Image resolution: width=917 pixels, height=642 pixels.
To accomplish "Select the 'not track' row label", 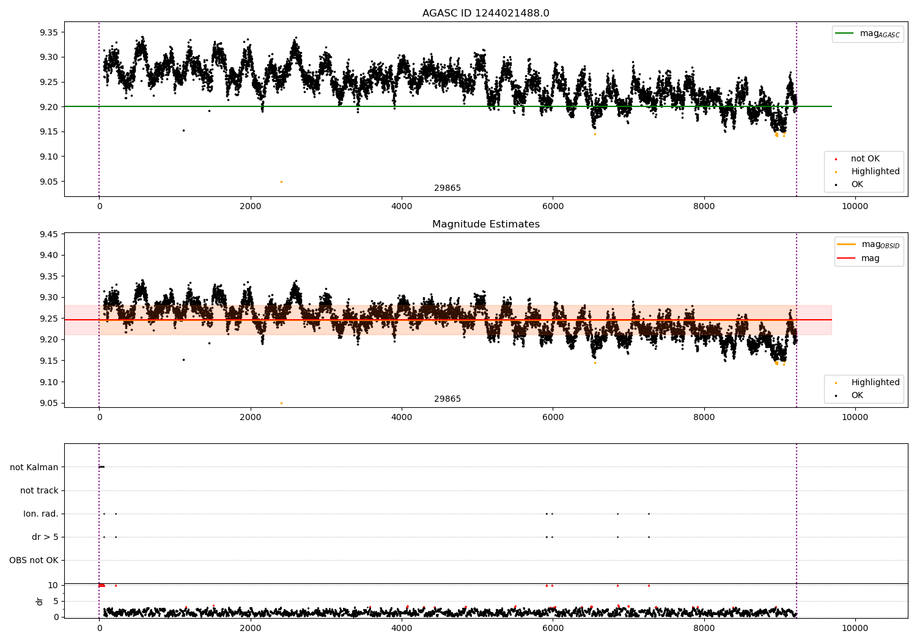I will pos(39,491).
